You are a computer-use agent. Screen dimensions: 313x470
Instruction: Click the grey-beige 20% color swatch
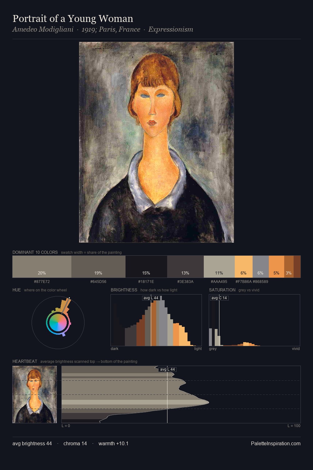tap(42, 267)
